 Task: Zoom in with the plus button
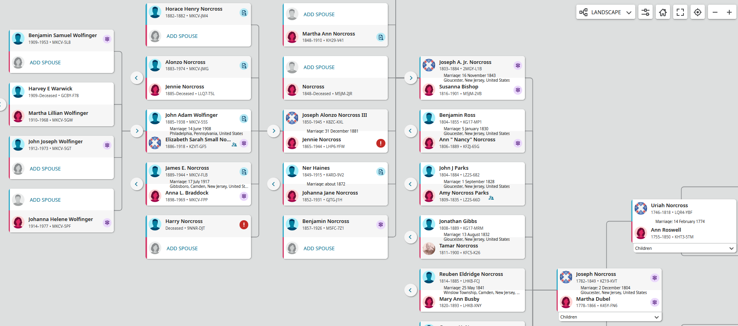tap(729, 12)
